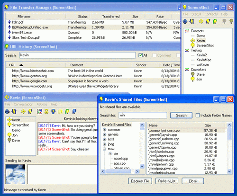Click the ring-of-bulbs conference icon in chat toolbar
Screen dimensions: 237x196
tap(46, 111)
